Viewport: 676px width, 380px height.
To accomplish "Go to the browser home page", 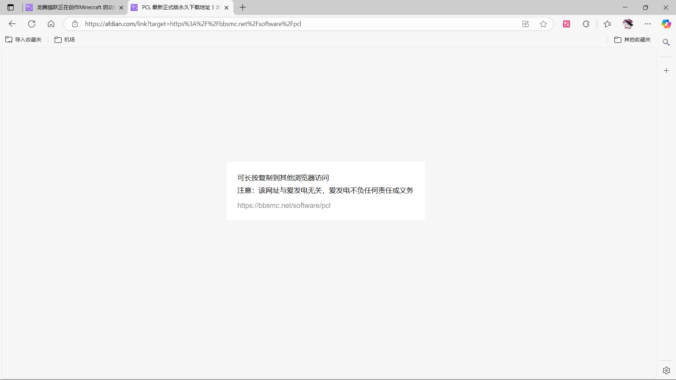I will pos(51,24).
